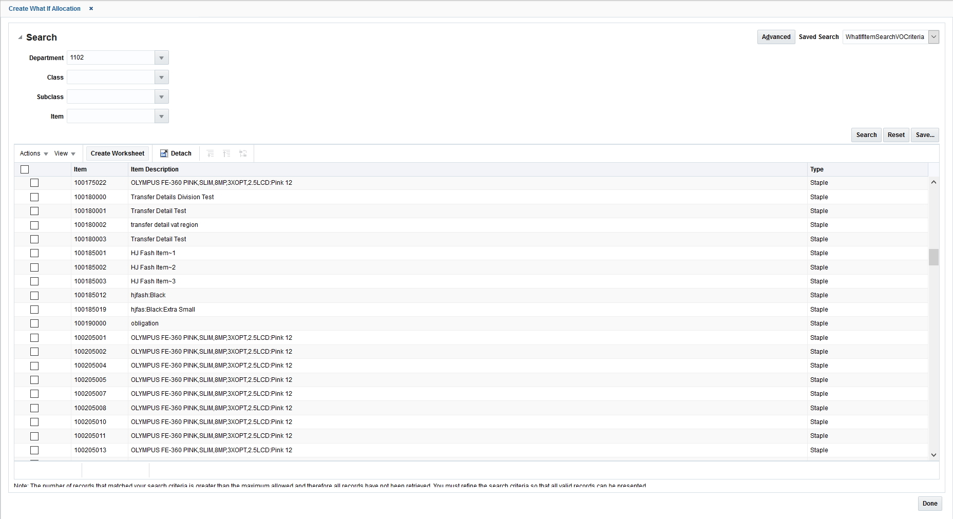Click the Department input field
The image size is (953, 519).
coord(111,57)
